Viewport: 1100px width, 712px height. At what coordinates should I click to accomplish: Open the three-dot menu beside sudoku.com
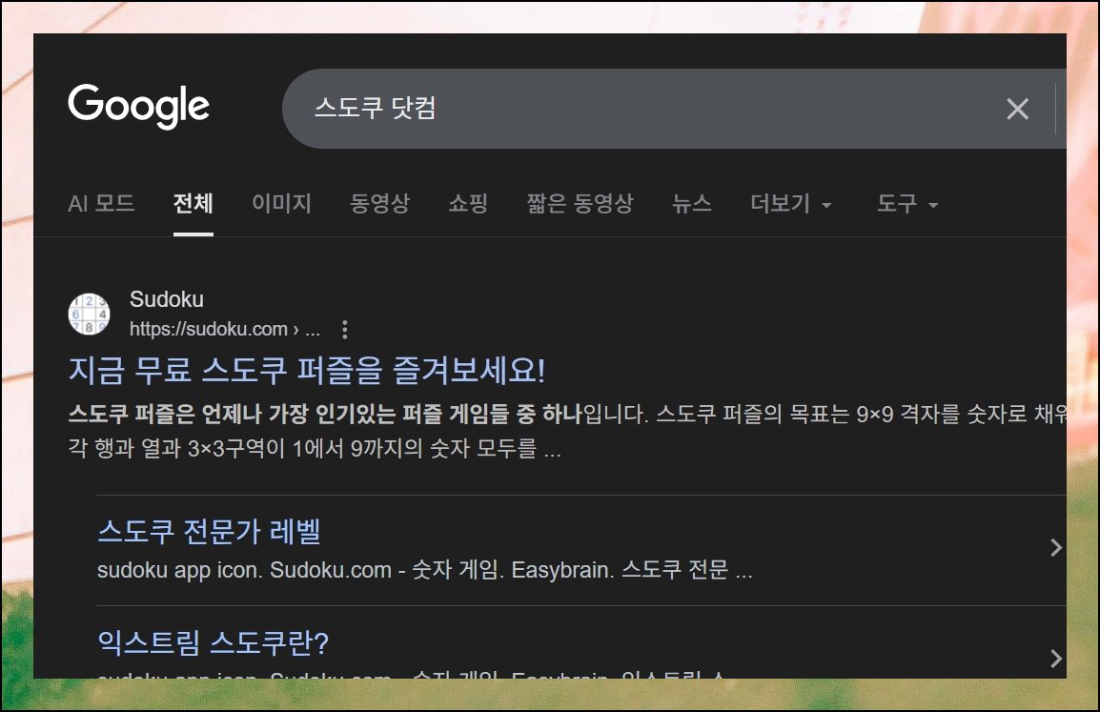click(x=344, y=329)
